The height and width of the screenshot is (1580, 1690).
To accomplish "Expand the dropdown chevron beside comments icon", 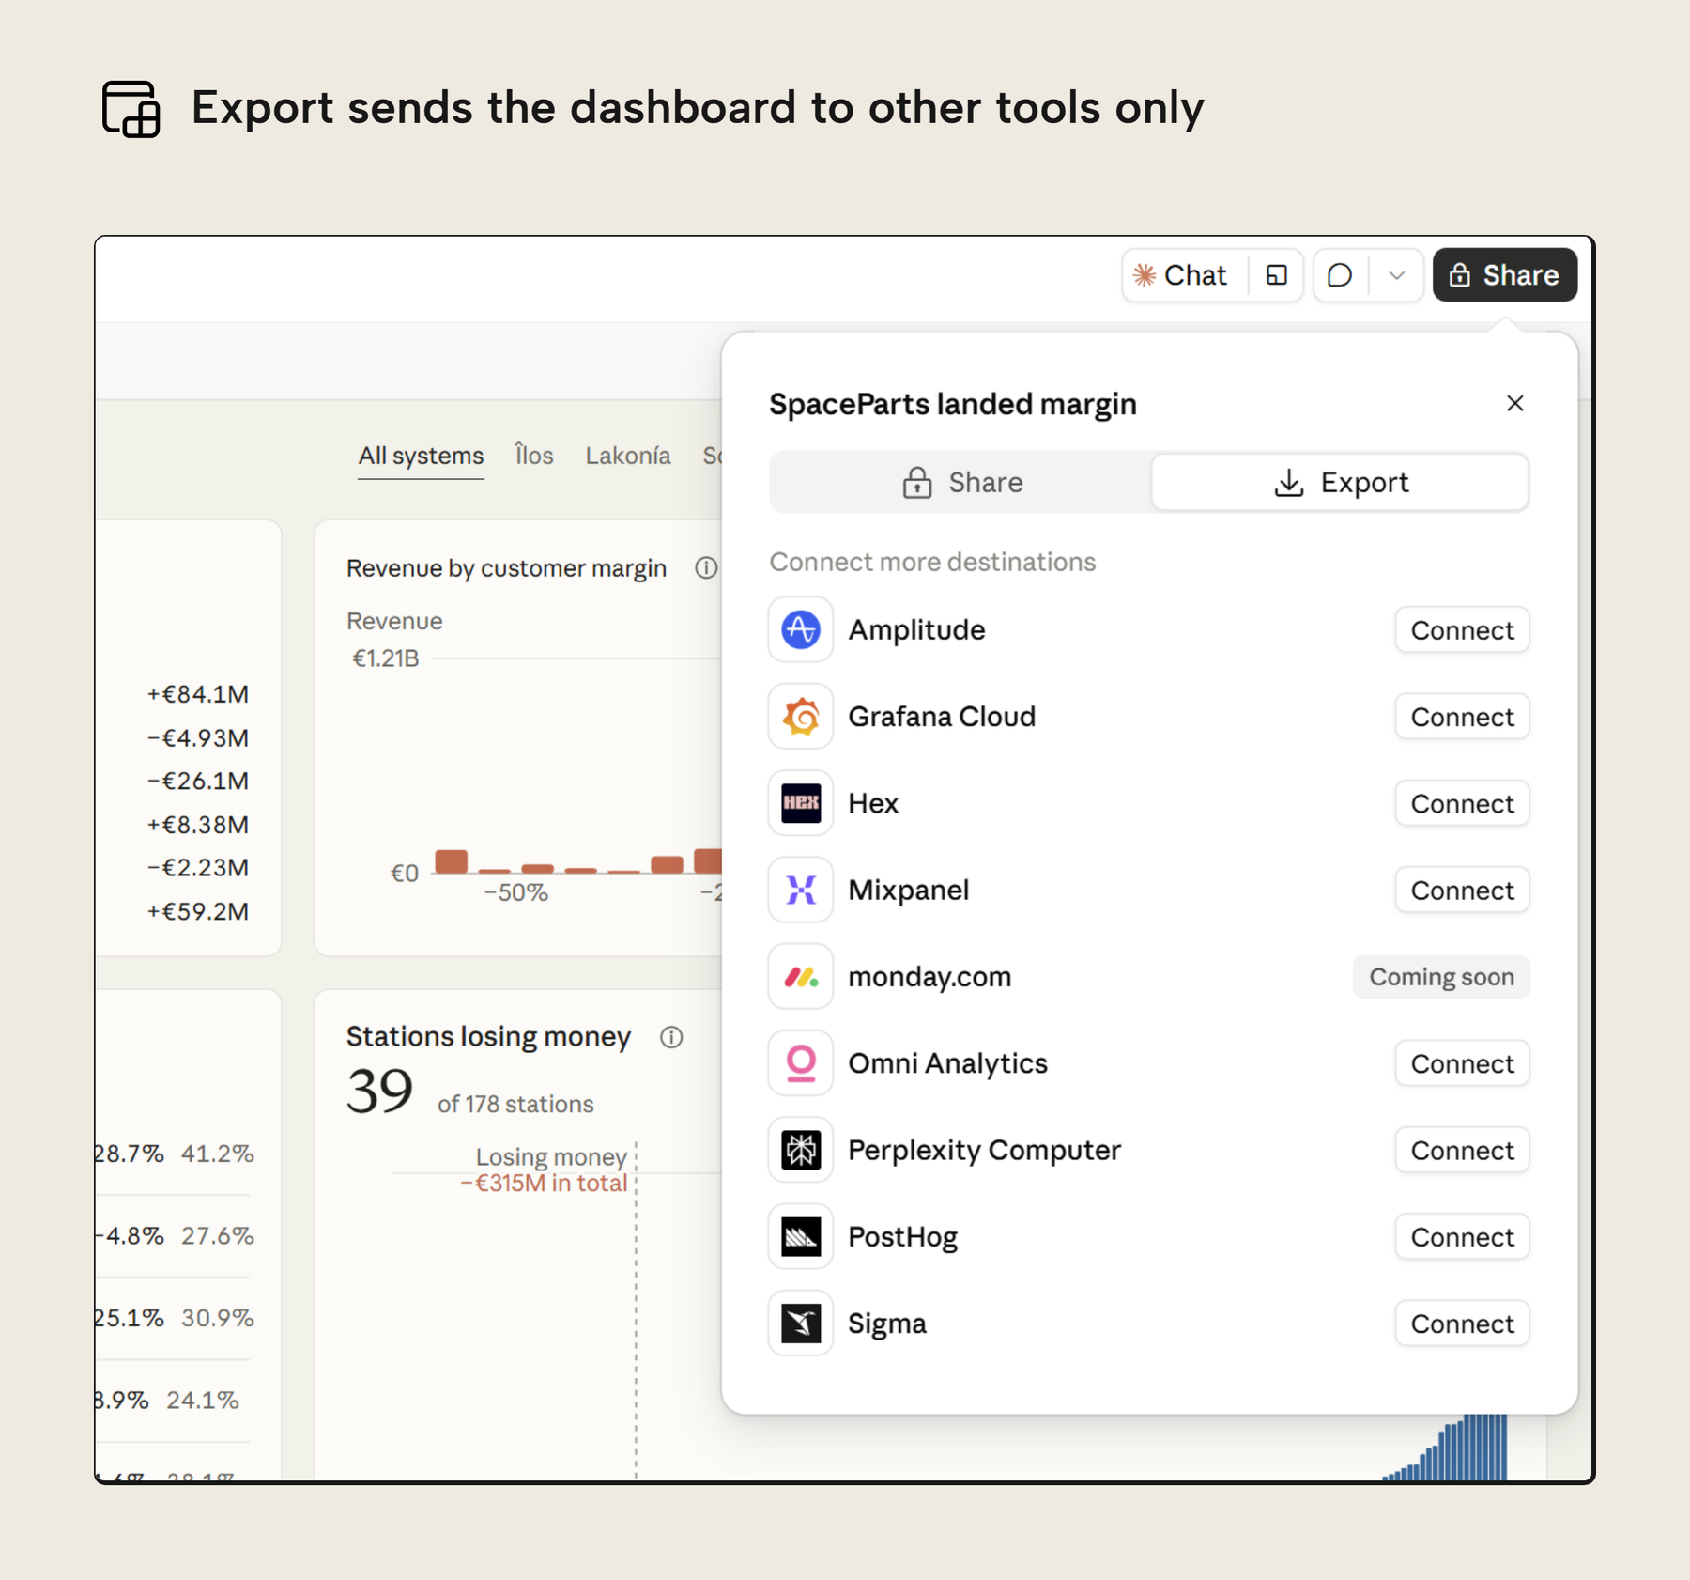I will (x=1396, y=275).
